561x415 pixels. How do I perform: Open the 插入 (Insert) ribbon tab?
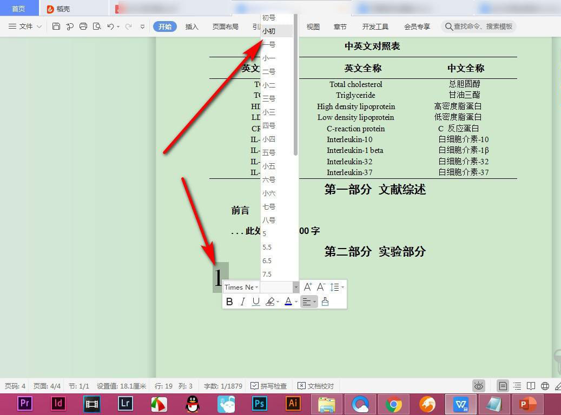pos(192,26)
